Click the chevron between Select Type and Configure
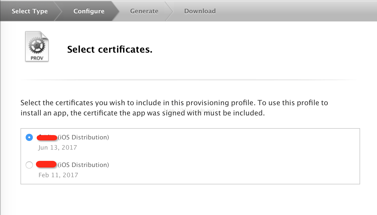377x215 pixels. coord(58,11)
